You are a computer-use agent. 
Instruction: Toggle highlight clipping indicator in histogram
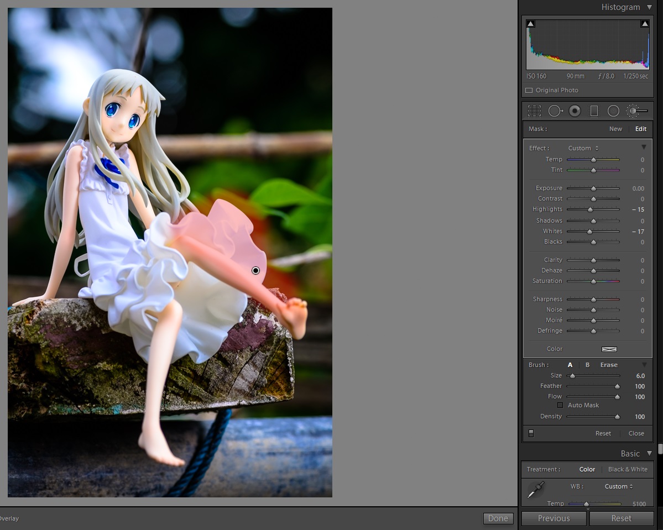pos(645,24)
